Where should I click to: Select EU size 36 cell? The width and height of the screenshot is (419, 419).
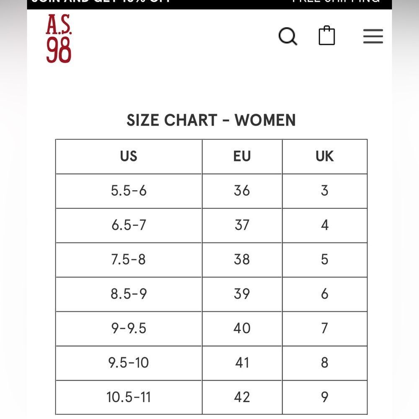[242, 191]
